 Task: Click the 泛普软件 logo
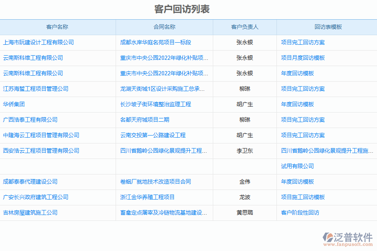348,236
